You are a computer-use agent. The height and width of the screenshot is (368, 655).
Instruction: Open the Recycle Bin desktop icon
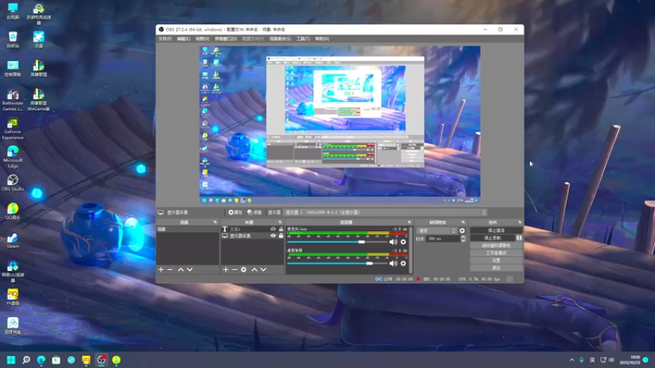(x=12, y=39)
